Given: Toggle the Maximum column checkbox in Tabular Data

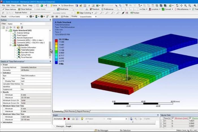Looking at the screenshot, I should (x=190, y=118).
